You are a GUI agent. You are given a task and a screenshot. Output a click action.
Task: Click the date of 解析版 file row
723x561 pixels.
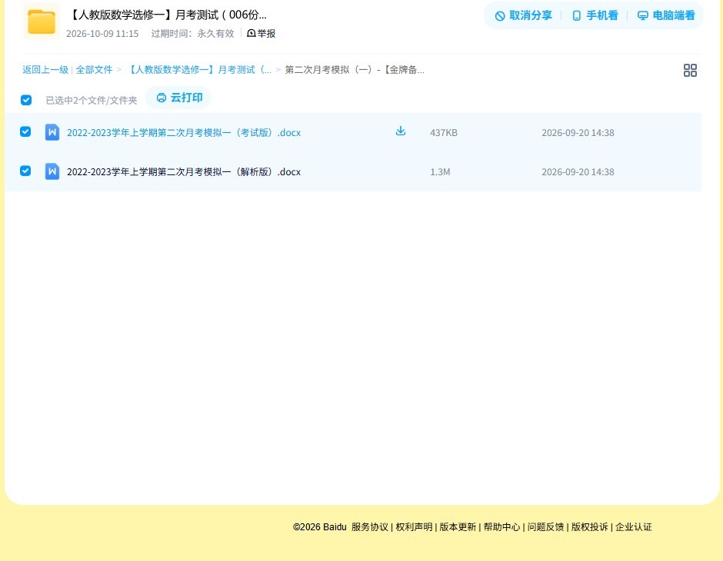coord(578,172)
